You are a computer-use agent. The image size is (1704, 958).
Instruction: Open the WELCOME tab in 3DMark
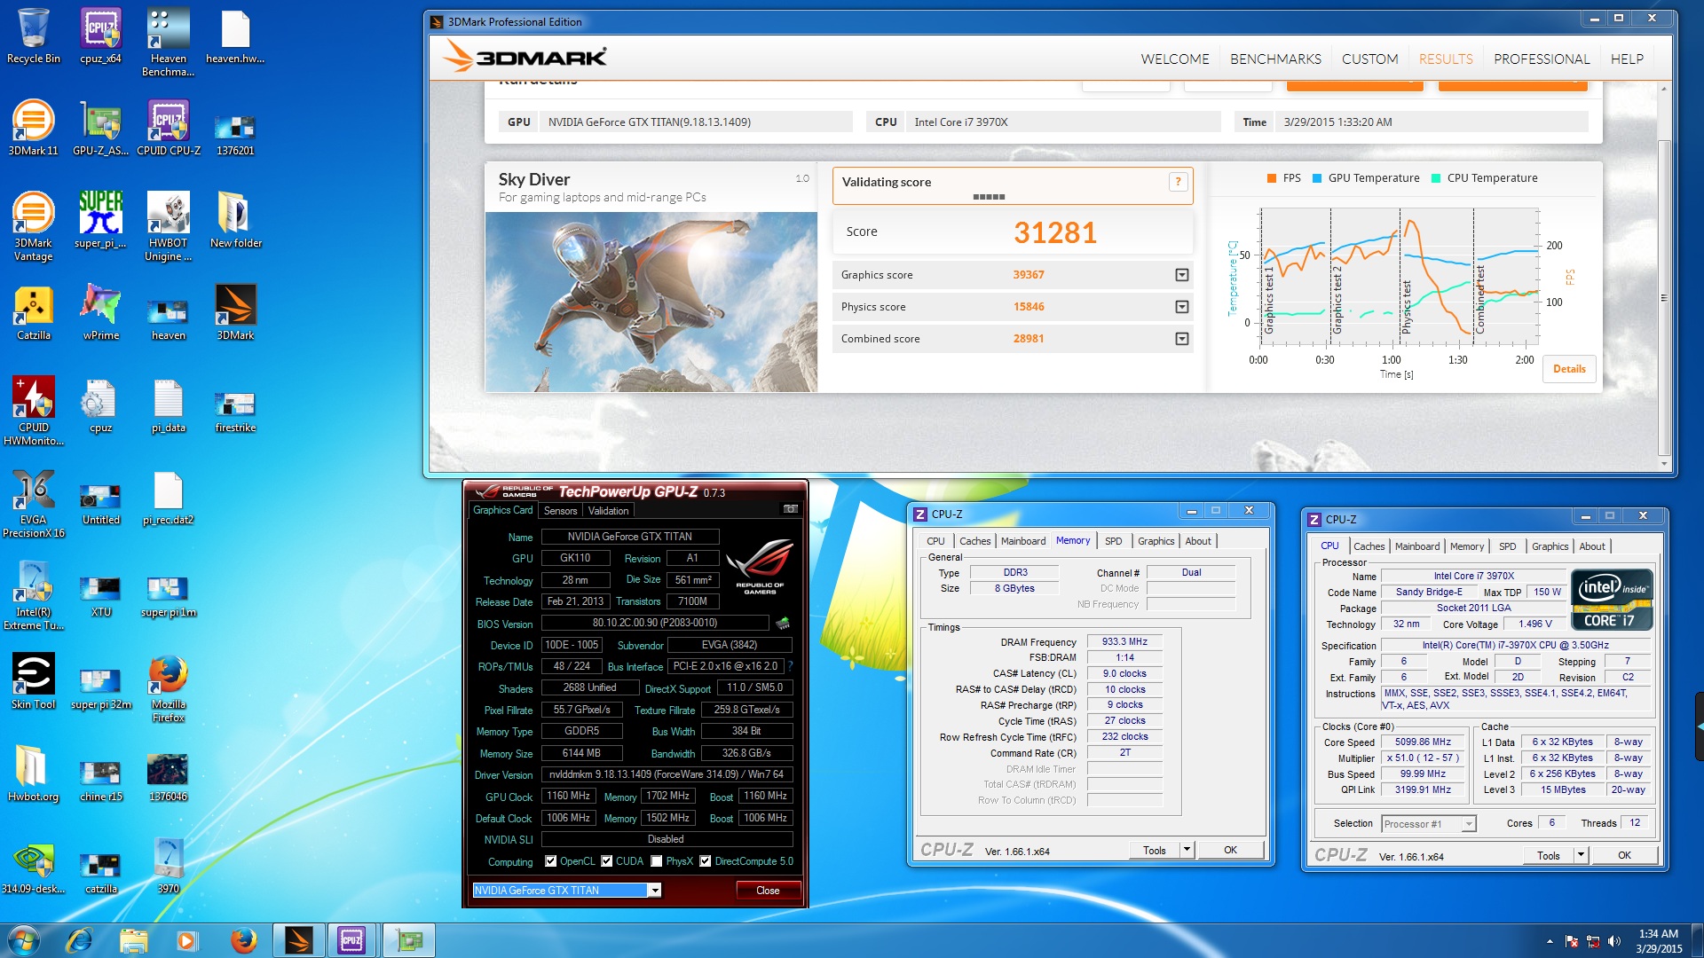tap(1175, 59)
